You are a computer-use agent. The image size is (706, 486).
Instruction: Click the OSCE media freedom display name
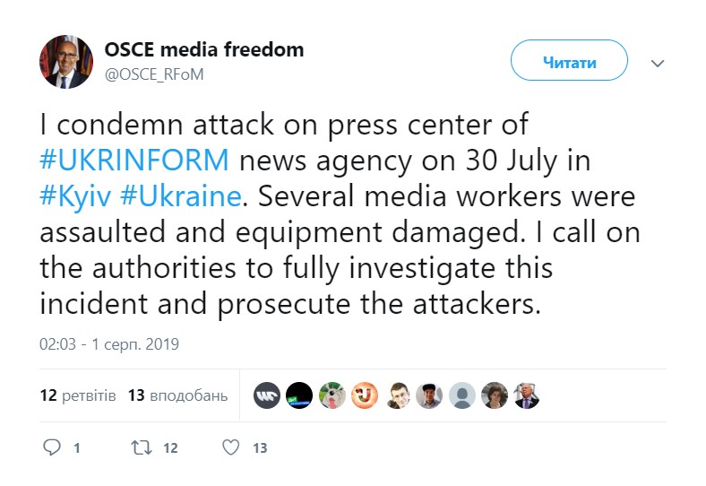coord(204,50)
